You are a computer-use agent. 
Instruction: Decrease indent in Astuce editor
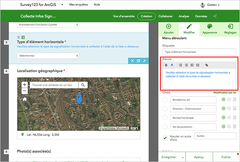192,65
